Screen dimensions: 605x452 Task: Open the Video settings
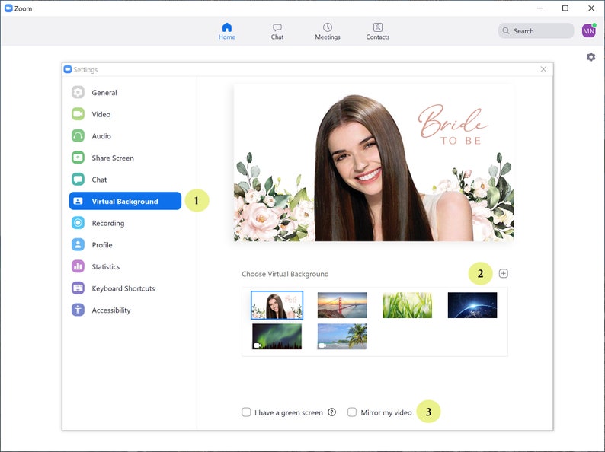point(125,114)
